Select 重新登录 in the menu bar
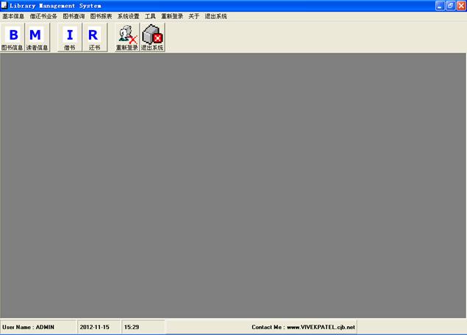The image size is (467, 335). [x=172, y=16]
